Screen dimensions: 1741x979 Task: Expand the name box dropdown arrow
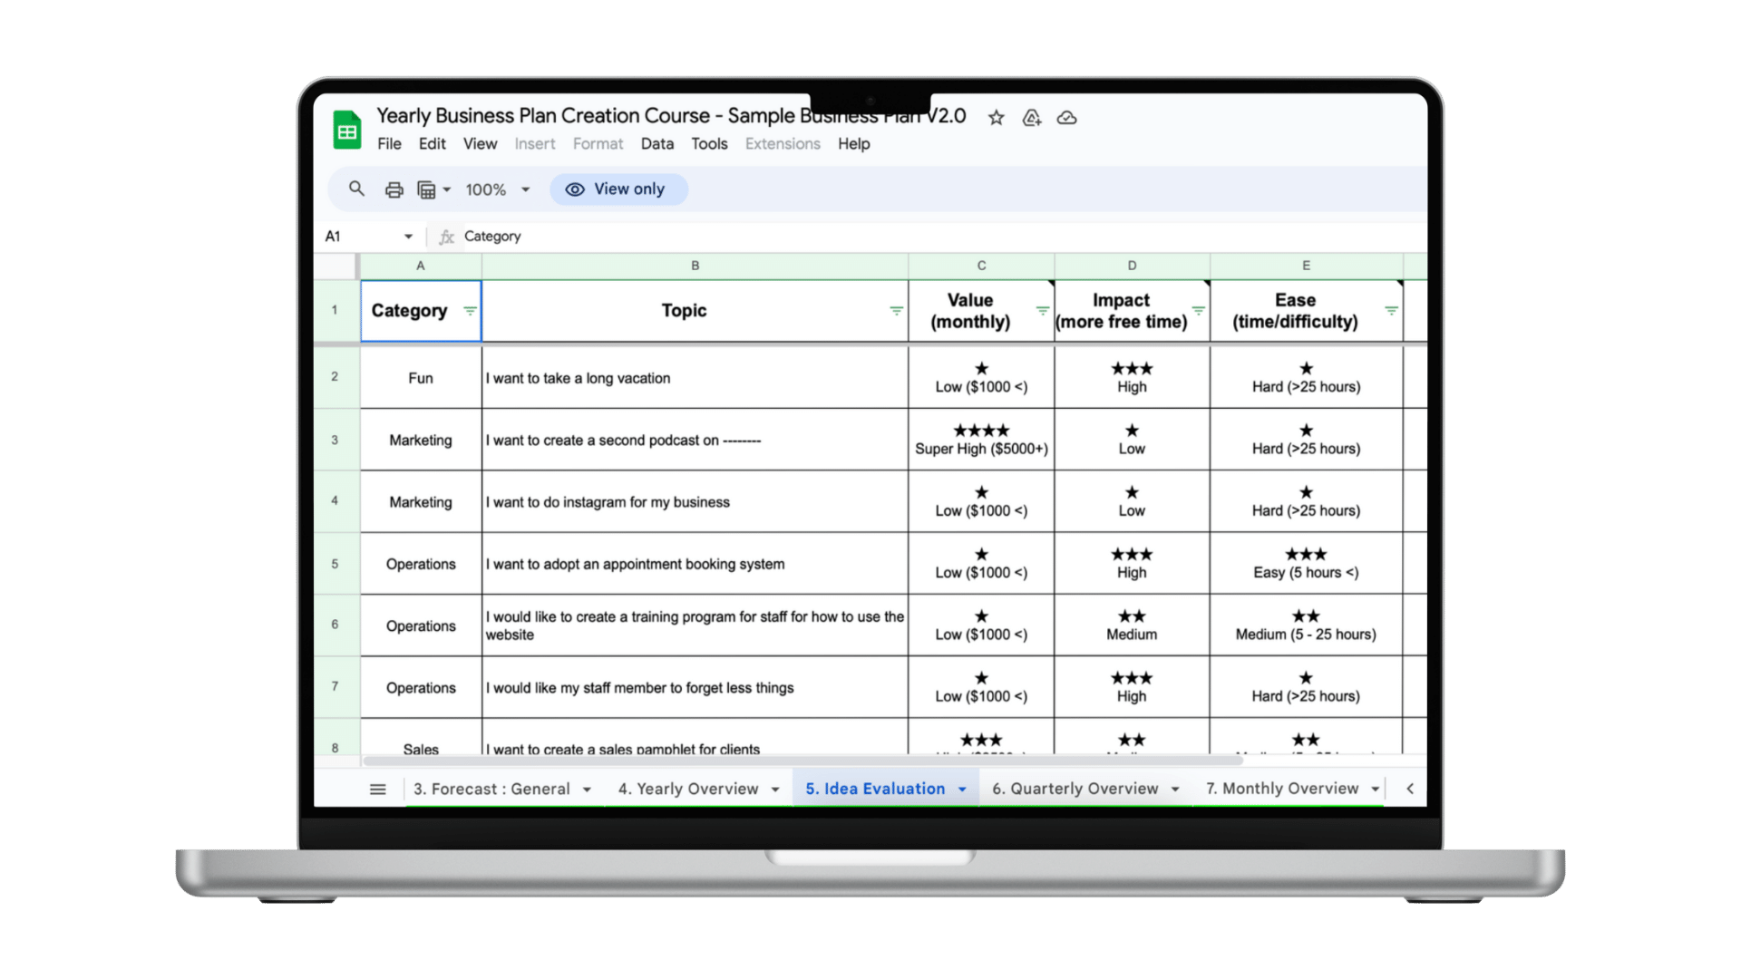[408, 237]
